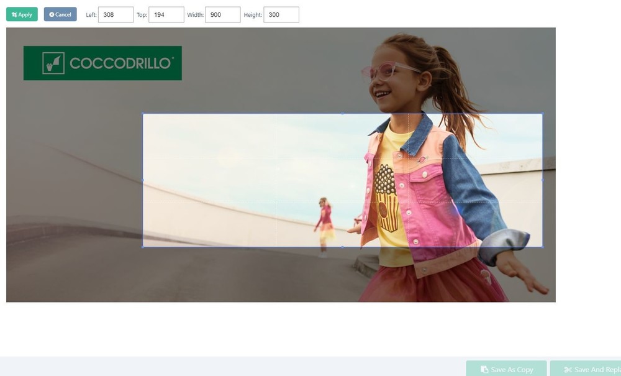Select the Top position input field
Viewport: 621px width, 376px height.
click(x=166, y=14)
